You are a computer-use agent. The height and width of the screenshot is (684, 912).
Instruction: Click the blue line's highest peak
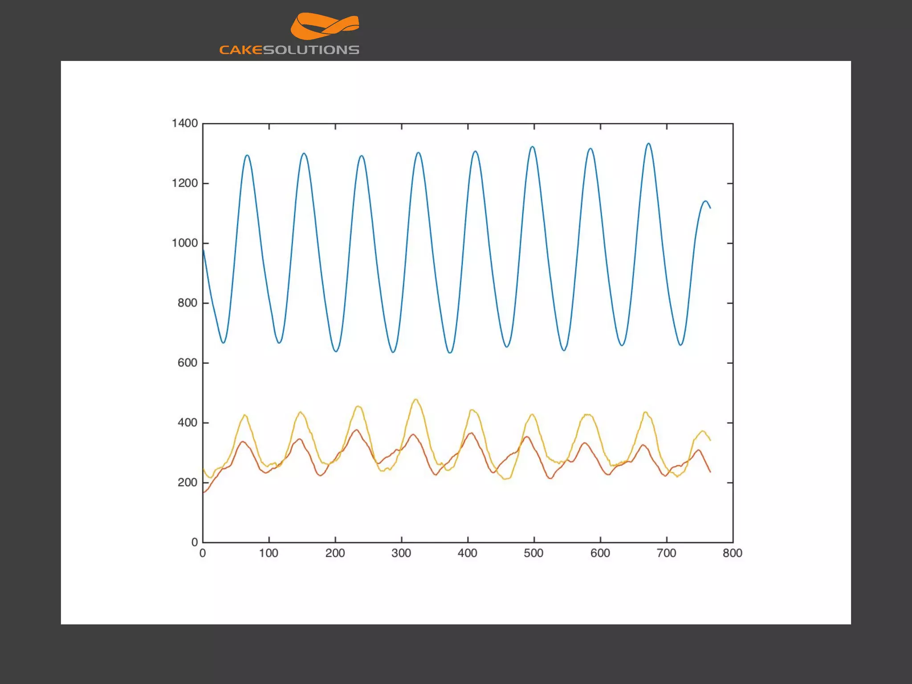coord(648,144)
